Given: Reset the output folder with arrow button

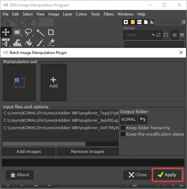Looking at the screenshot, I should pos(143,119).
